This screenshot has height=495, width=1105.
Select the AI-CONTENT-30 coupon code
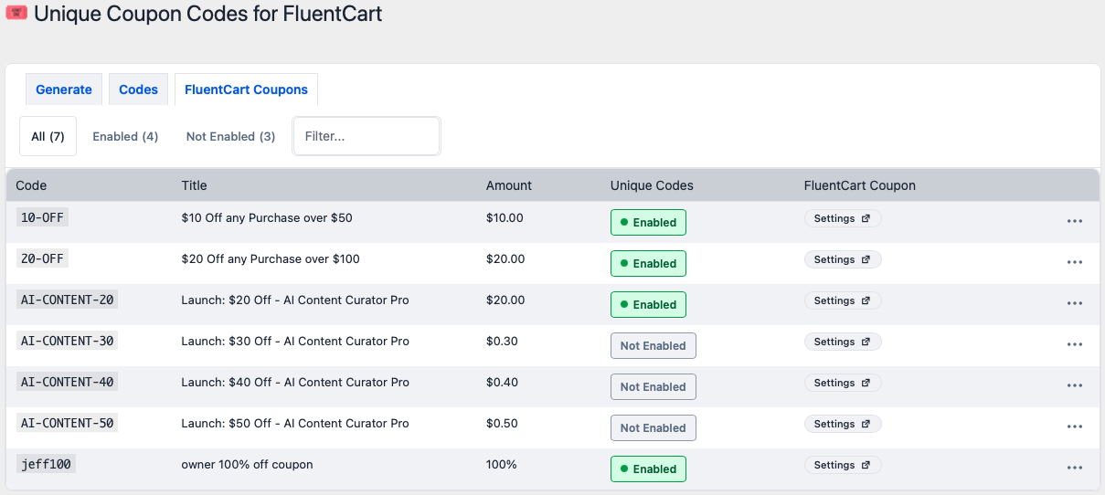[67, 341]
